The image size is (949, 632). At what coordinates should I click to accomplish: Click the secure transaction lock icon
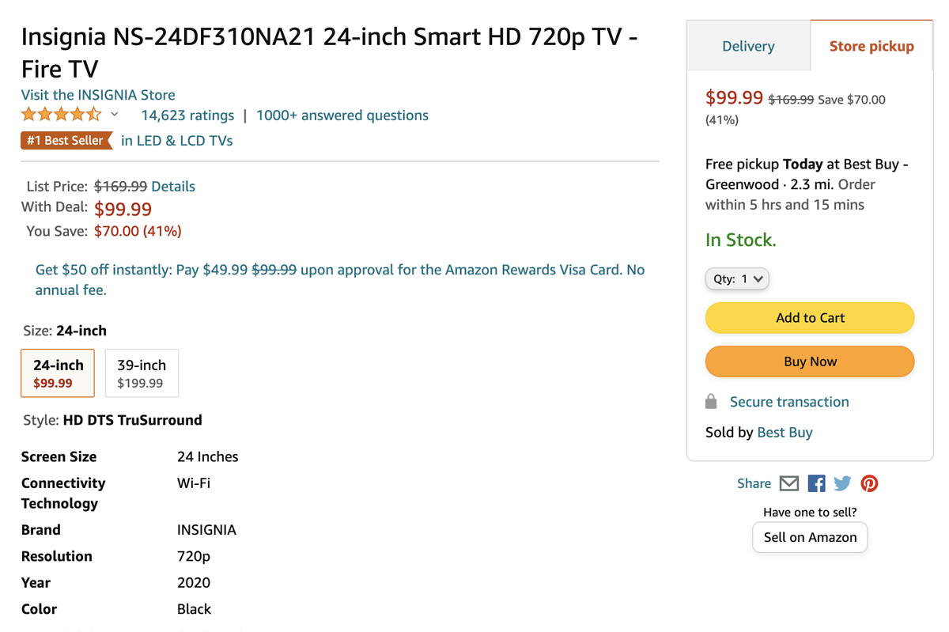click(x=711, y=402)
